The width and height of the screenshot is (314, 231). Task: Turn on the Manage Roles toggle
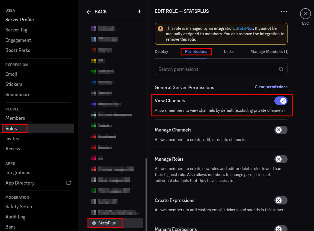[x=281, y=159]
